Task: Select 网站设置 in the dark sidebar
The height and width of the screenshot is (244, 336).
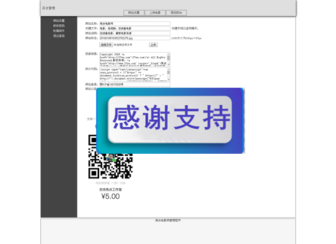Action: (59, 21)
